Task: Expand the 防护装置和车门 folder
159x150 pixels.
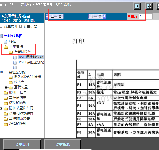Action: (1, 109)
